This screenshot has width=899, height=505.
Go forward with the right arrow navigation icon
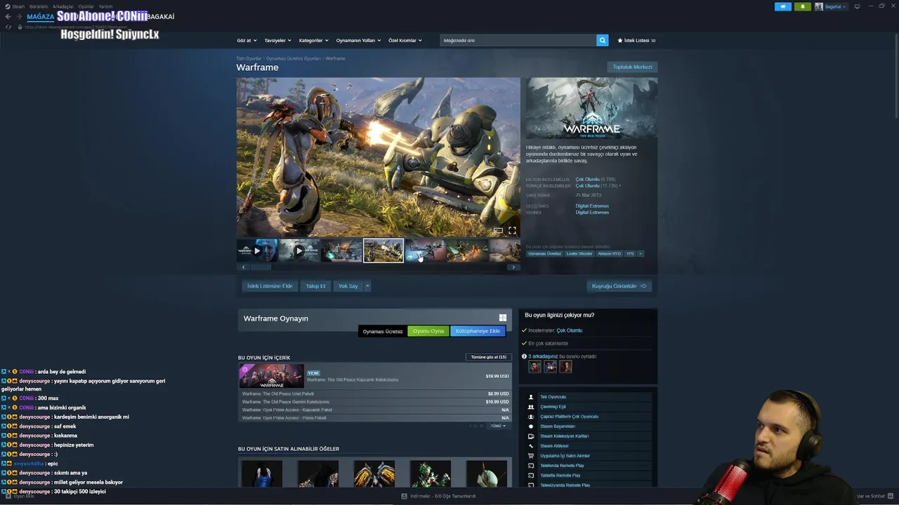click(x=18, y=16)
